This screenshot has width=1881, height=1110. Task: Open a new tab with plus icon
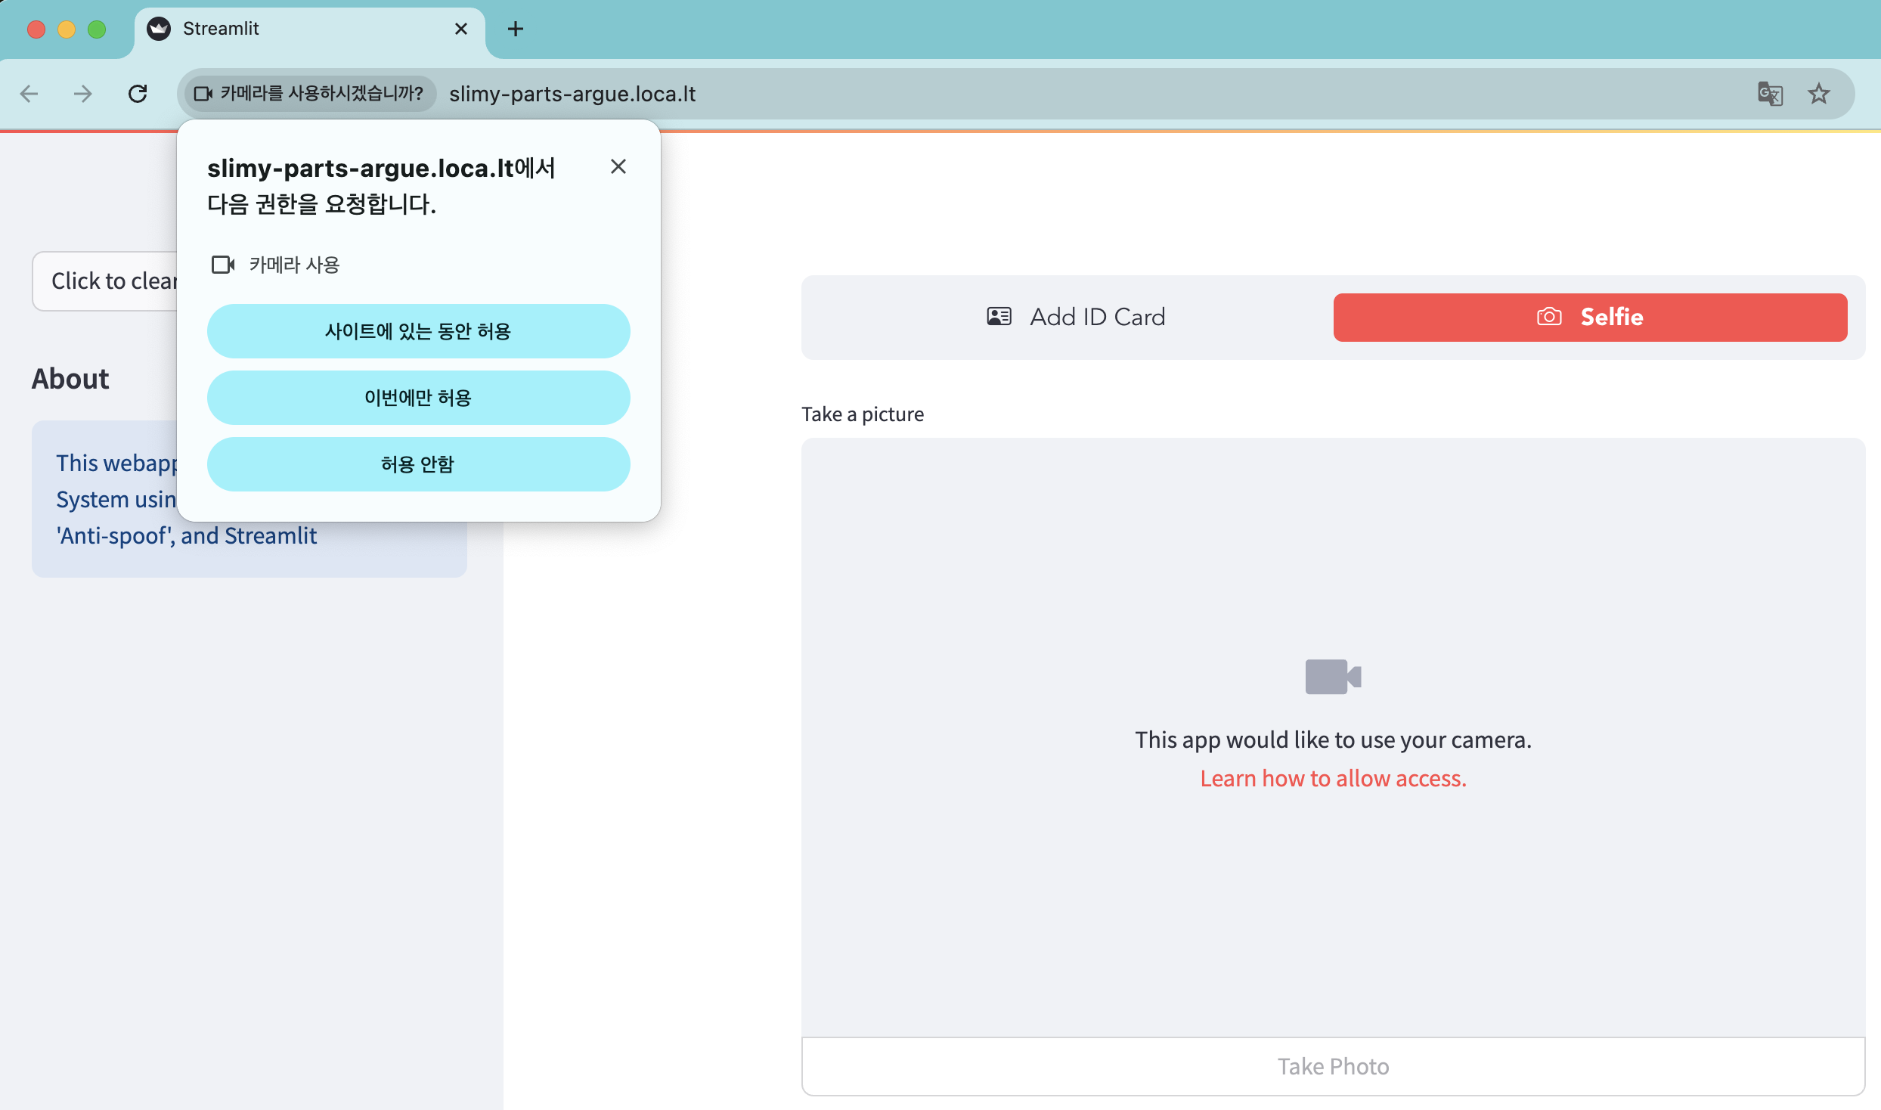click(x=515, y=29)
